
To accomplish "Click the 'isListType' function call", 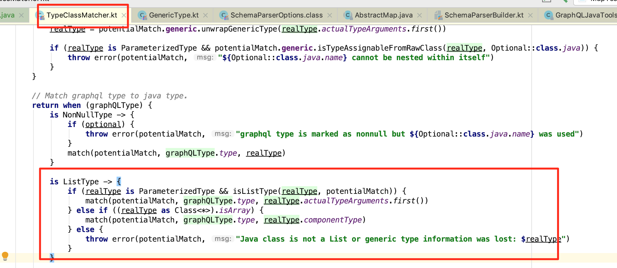I will 255,191.
